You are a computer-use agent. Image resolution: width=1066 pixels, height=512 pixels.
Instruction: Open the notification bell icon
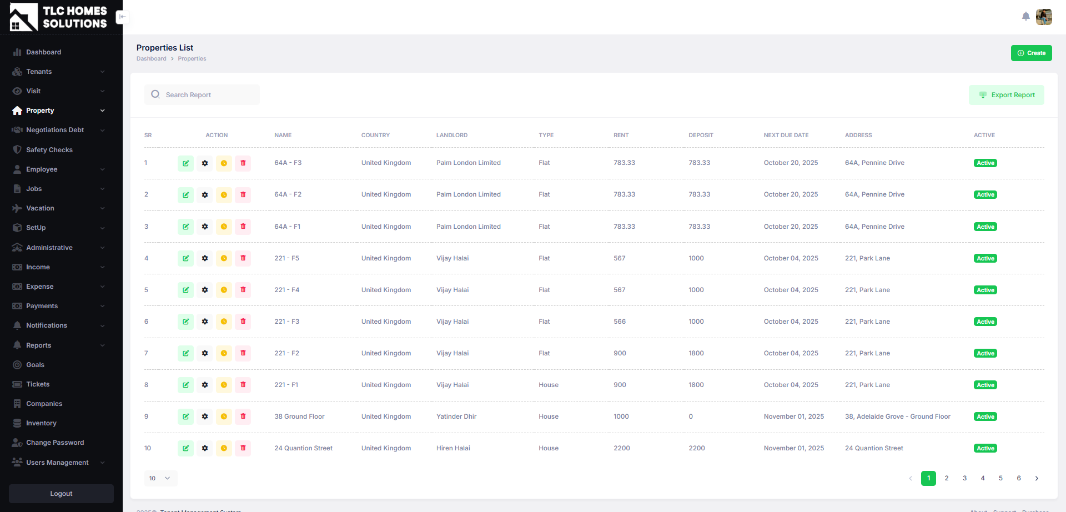pos(1025,17)
